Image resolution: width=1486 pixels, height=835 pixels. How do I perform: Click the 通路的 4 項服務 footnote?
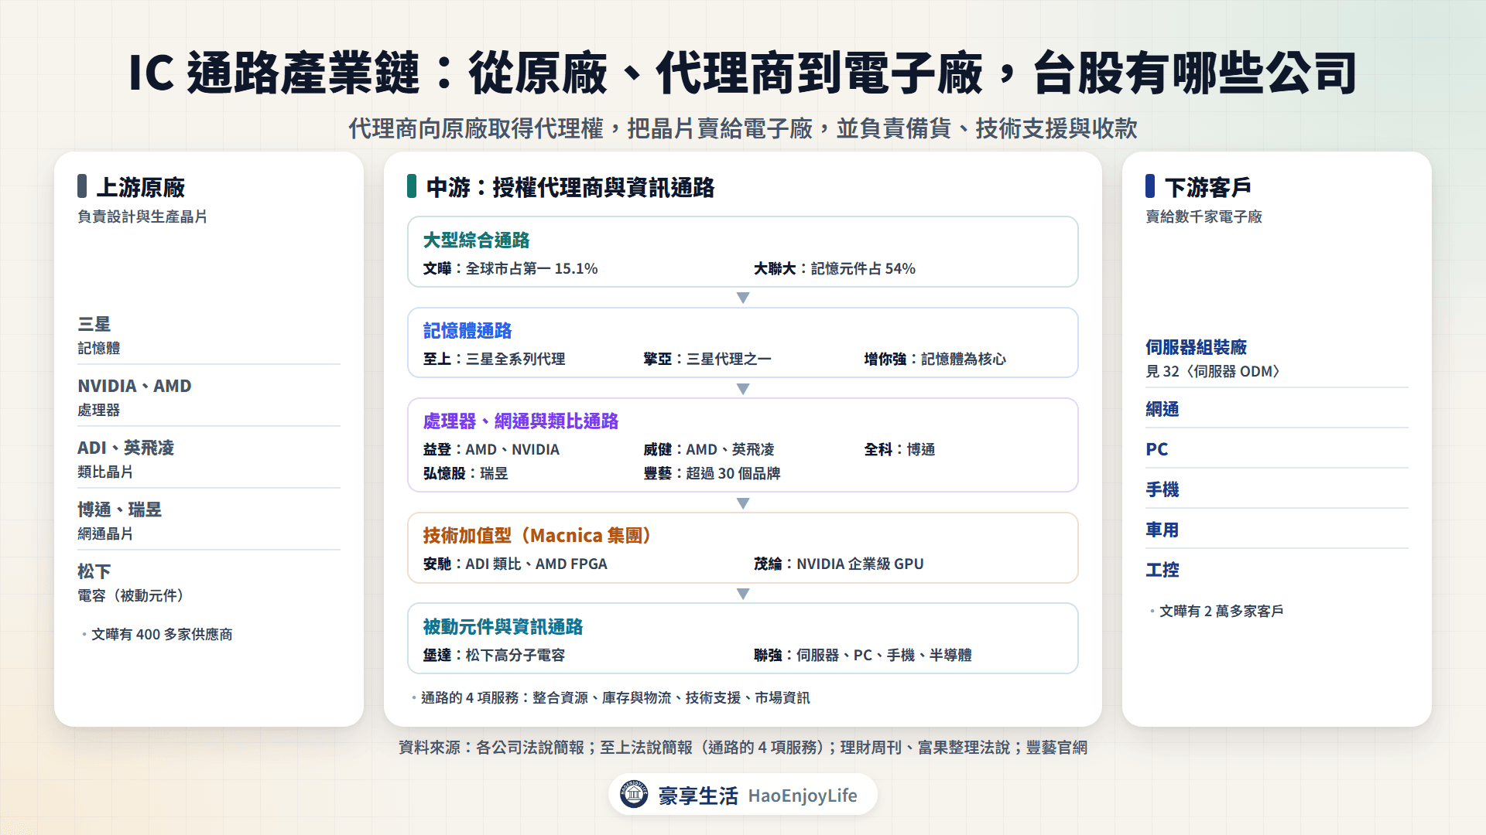[x=615, y=697]
